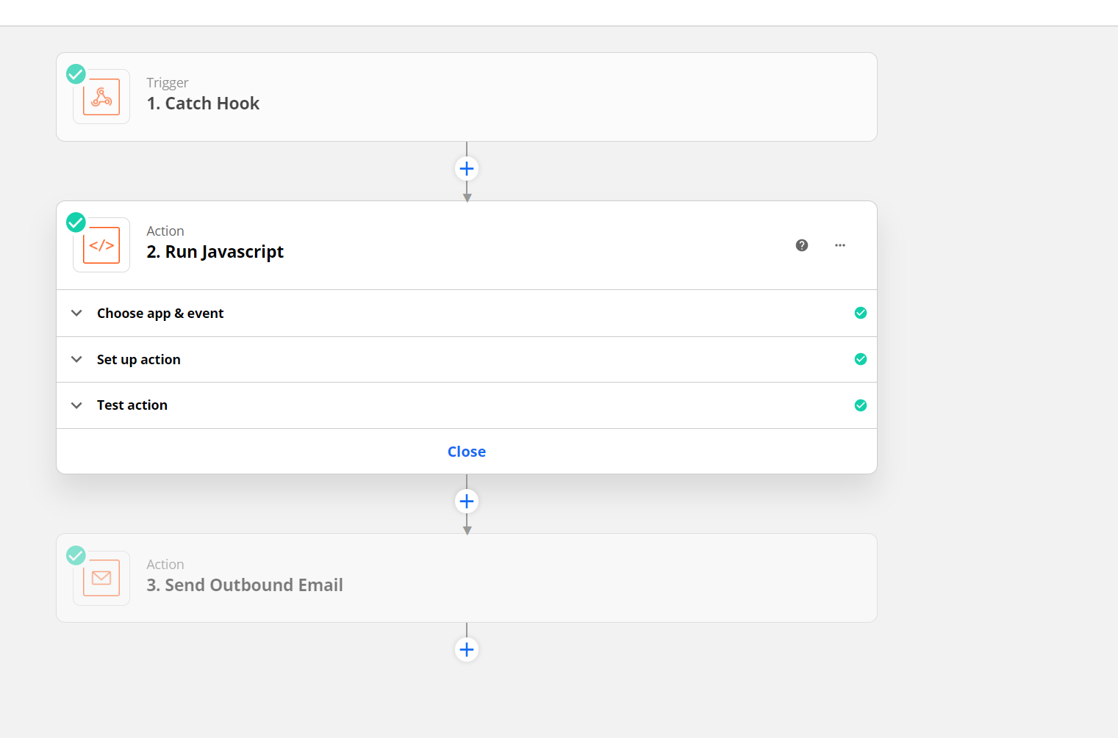Click the green checkmark on Run Javascript
The width and height of the screenshot is (1118, 738).
click(76, 223)
